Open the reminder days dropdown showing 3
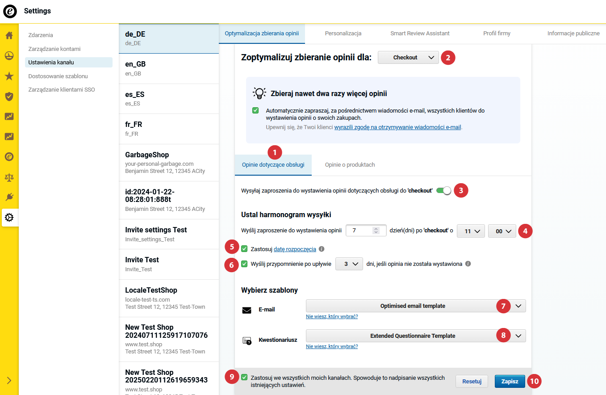The image size is (606, 395). (x=349, y=264)
